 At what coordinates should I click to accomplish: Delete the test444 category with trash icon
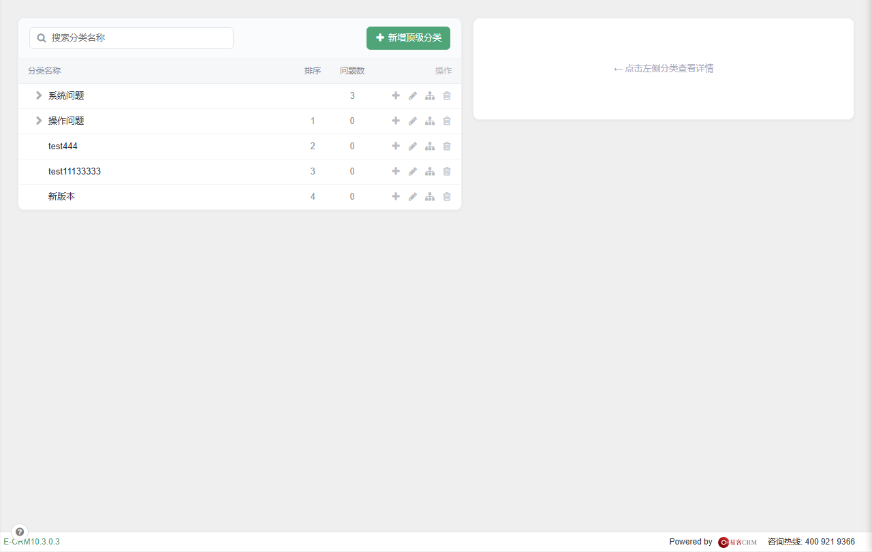447,147
